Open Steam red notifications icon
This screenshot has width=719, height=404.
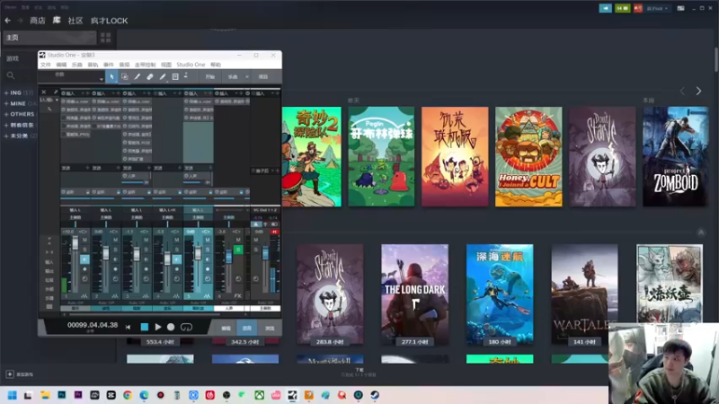click(638, 8)
